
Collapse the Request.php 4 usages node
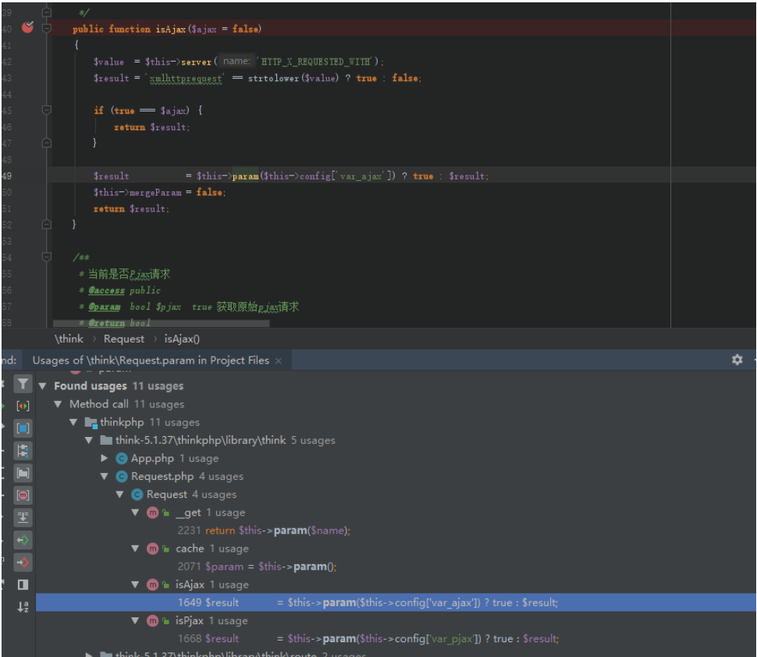coord(104,477)
